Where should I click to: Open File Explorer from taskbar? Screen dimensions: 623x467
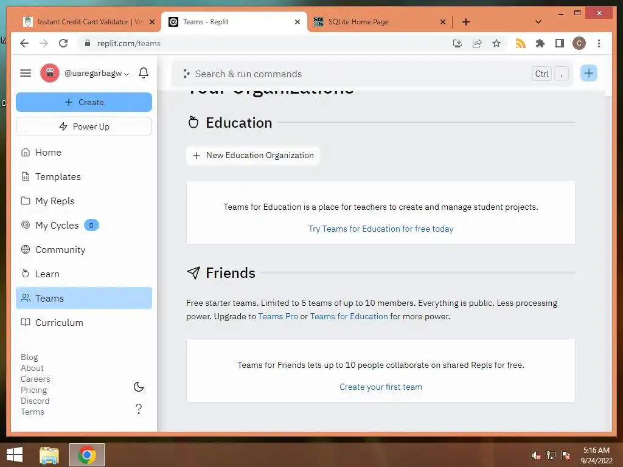coord(49,455)
